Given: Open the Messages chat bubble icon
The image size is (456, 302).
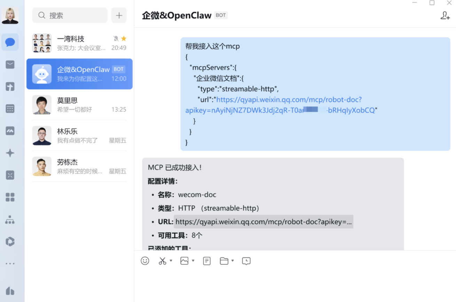Looking at the screenshot, I should pos(10,42).
